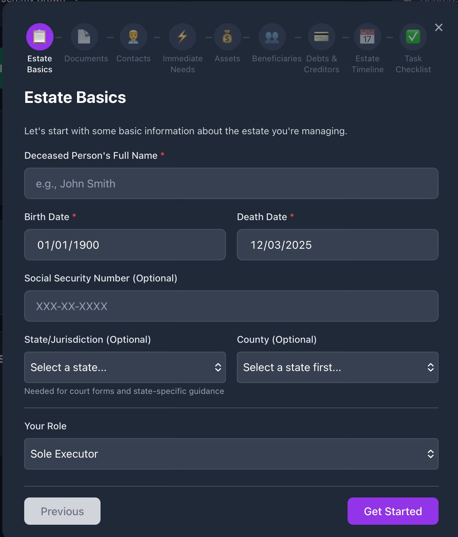Select the Immediate Needs lightning icon
458x537 pixels.
[x=183, y=37]
